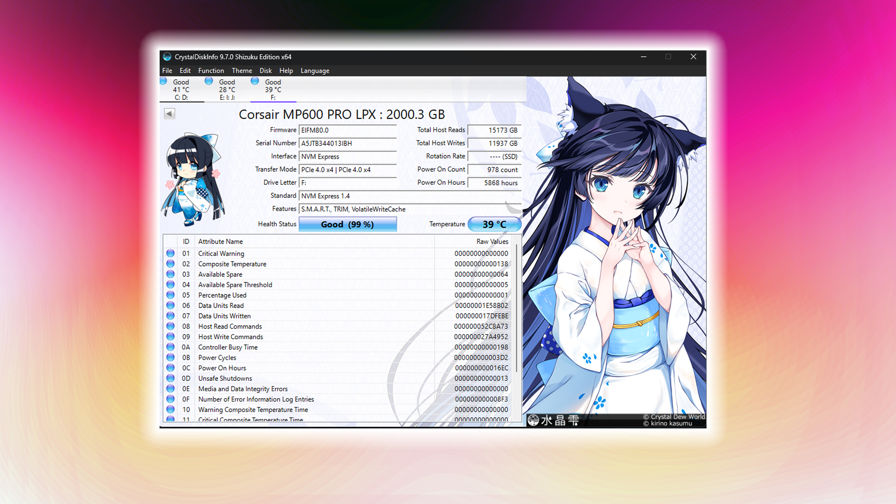Viewport: 896px width, 504px height.
Task: Click the Raw Values column header
Action: point(473,241)
